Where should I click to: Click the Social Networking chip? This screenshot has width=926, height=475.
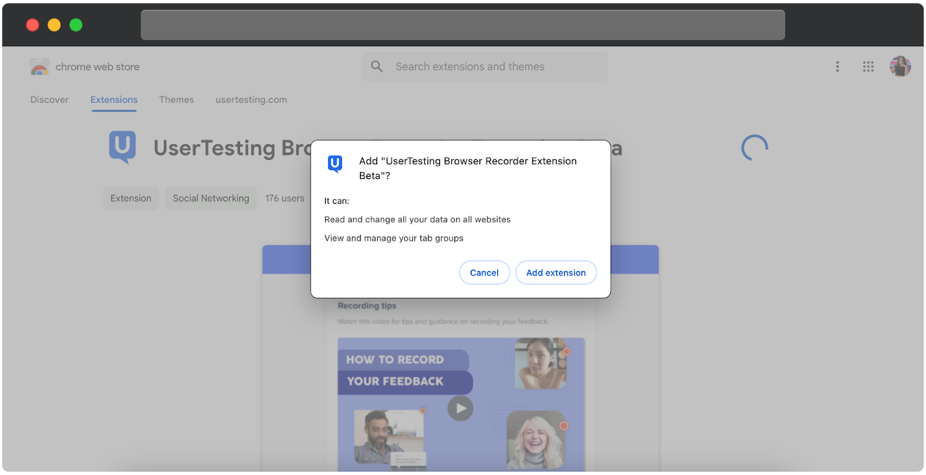[211, 198]
